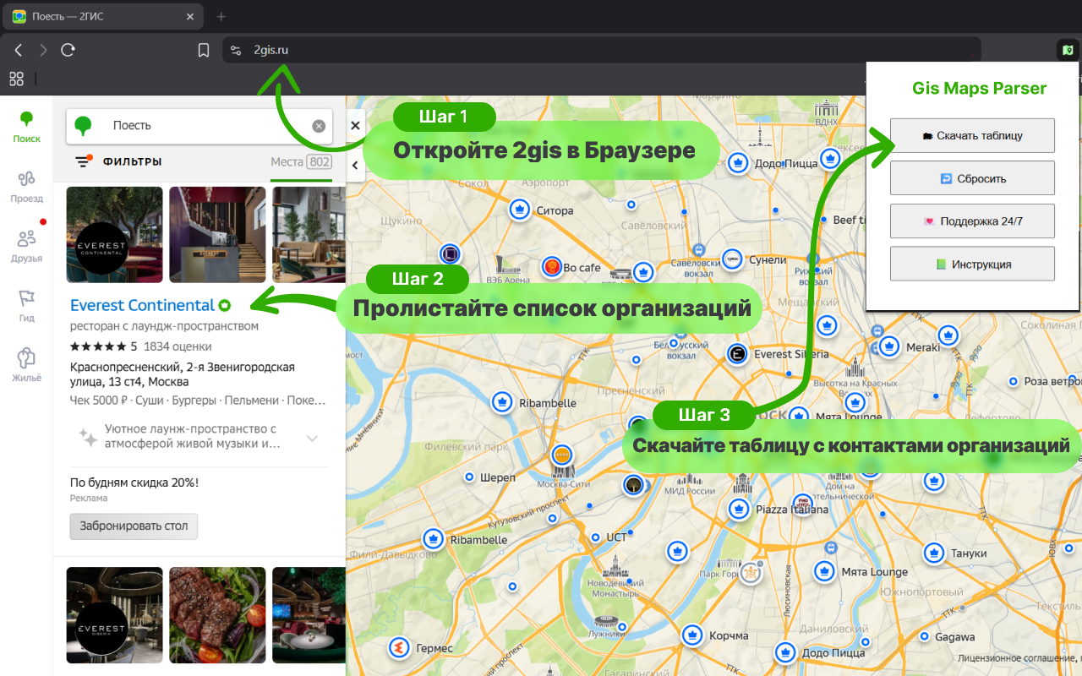Click the 1834 оценки ratings text
This screenshot has width=1082, height=676.
[x=178, y=346]
